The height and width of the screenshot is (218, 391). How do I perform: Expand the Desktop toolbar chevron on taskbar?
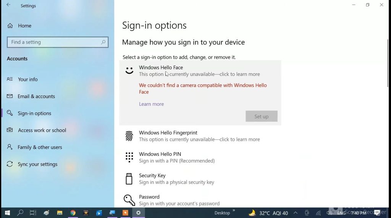point(234,210)
